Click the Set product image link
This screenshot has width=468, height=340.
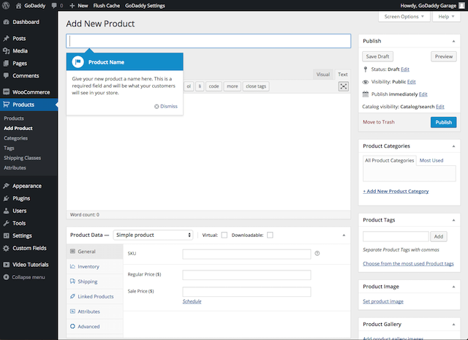[x=383, y=301]
